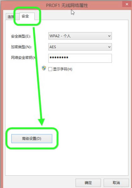Click the masked dots in the key field
The image size is (132, 188).
tap(59, 58)
